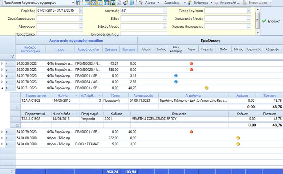Expand row 4 with credit 2,99
The image size is (283, 174).
2,82
